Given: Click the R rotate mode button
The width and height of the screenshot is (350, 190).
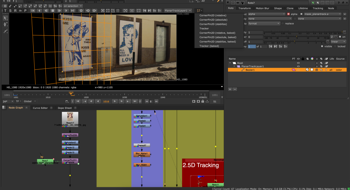Looking at the screenshot, I should coord(15,11).
